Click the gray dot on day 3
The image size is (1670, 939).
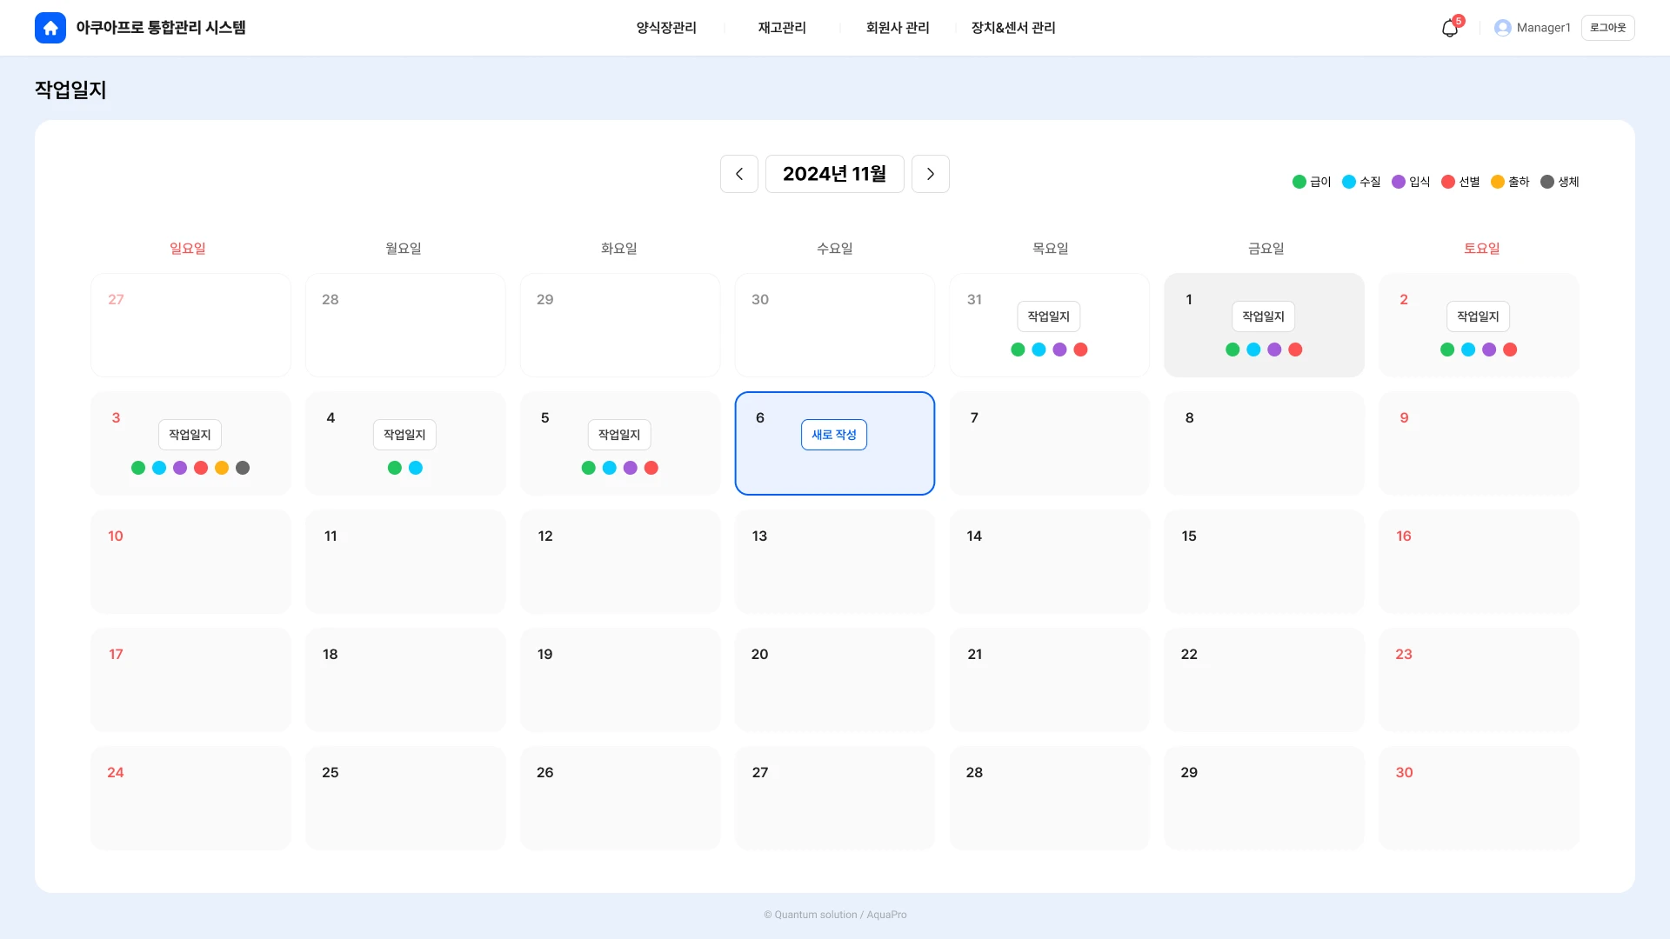pyautogui.click(x=243, y=468)
